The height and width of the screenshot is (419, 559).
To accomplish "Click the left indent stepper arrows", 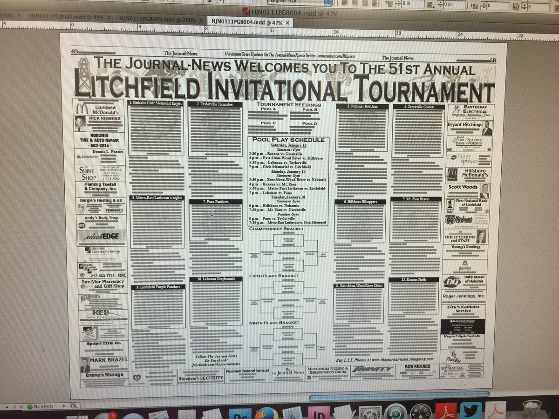I will point(398,4).
